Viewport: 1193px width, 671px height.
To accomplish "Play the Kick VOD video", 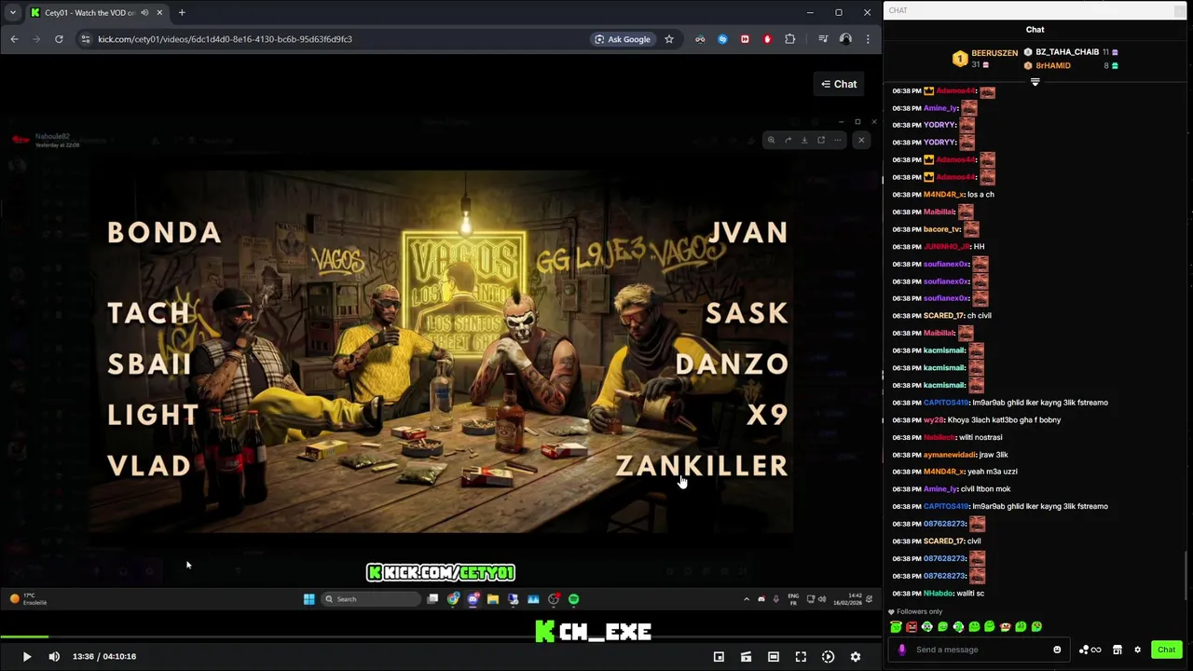I will click(26, 657).
